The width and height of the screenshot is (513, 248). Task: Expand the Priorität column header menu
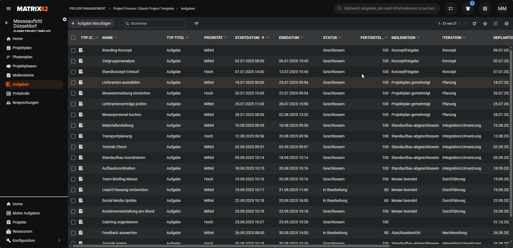[x=226, y=38]
